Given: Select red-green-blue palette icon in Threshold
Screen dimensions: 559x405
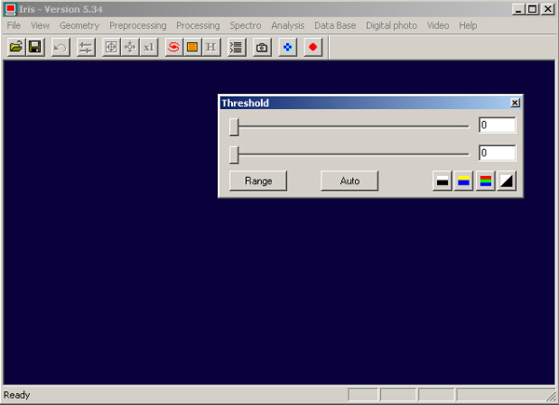Looking at the screenshot, I should point(485,181).
